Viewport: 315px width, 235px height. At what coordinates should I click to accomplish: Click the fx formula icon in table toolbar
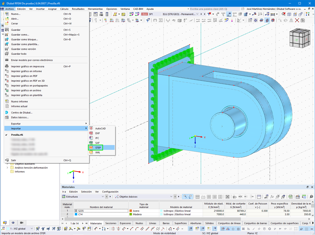point(272,197)
